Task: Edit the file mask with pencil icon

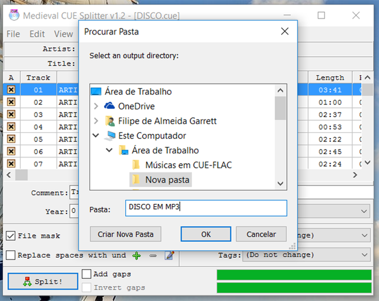Action: (x=169, y=255)
